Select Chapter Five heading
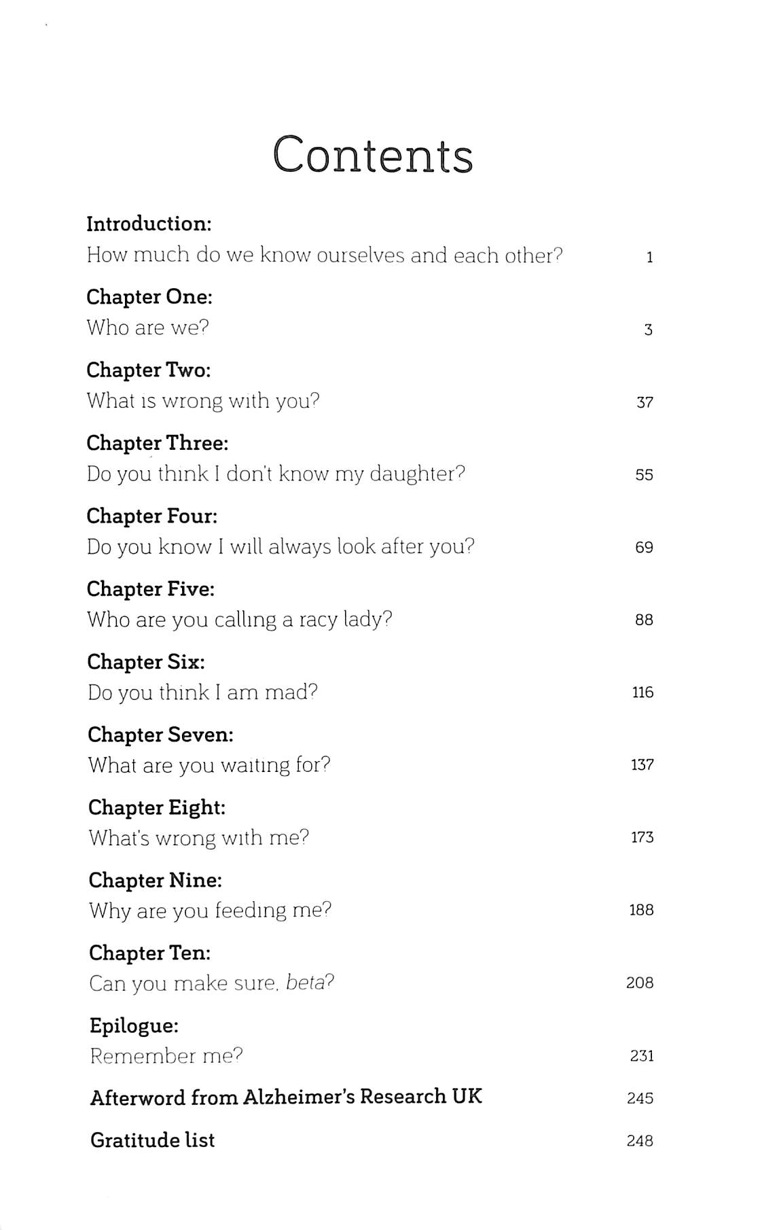 click(151, 588)
